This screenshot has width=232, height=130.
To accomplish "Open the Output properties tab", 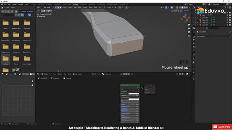I will click(x=194, y=40).
